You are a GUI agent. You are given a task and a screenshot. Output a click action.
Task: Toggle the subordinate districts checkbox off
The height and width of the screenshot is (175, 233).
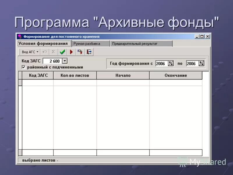coord(24,66)
